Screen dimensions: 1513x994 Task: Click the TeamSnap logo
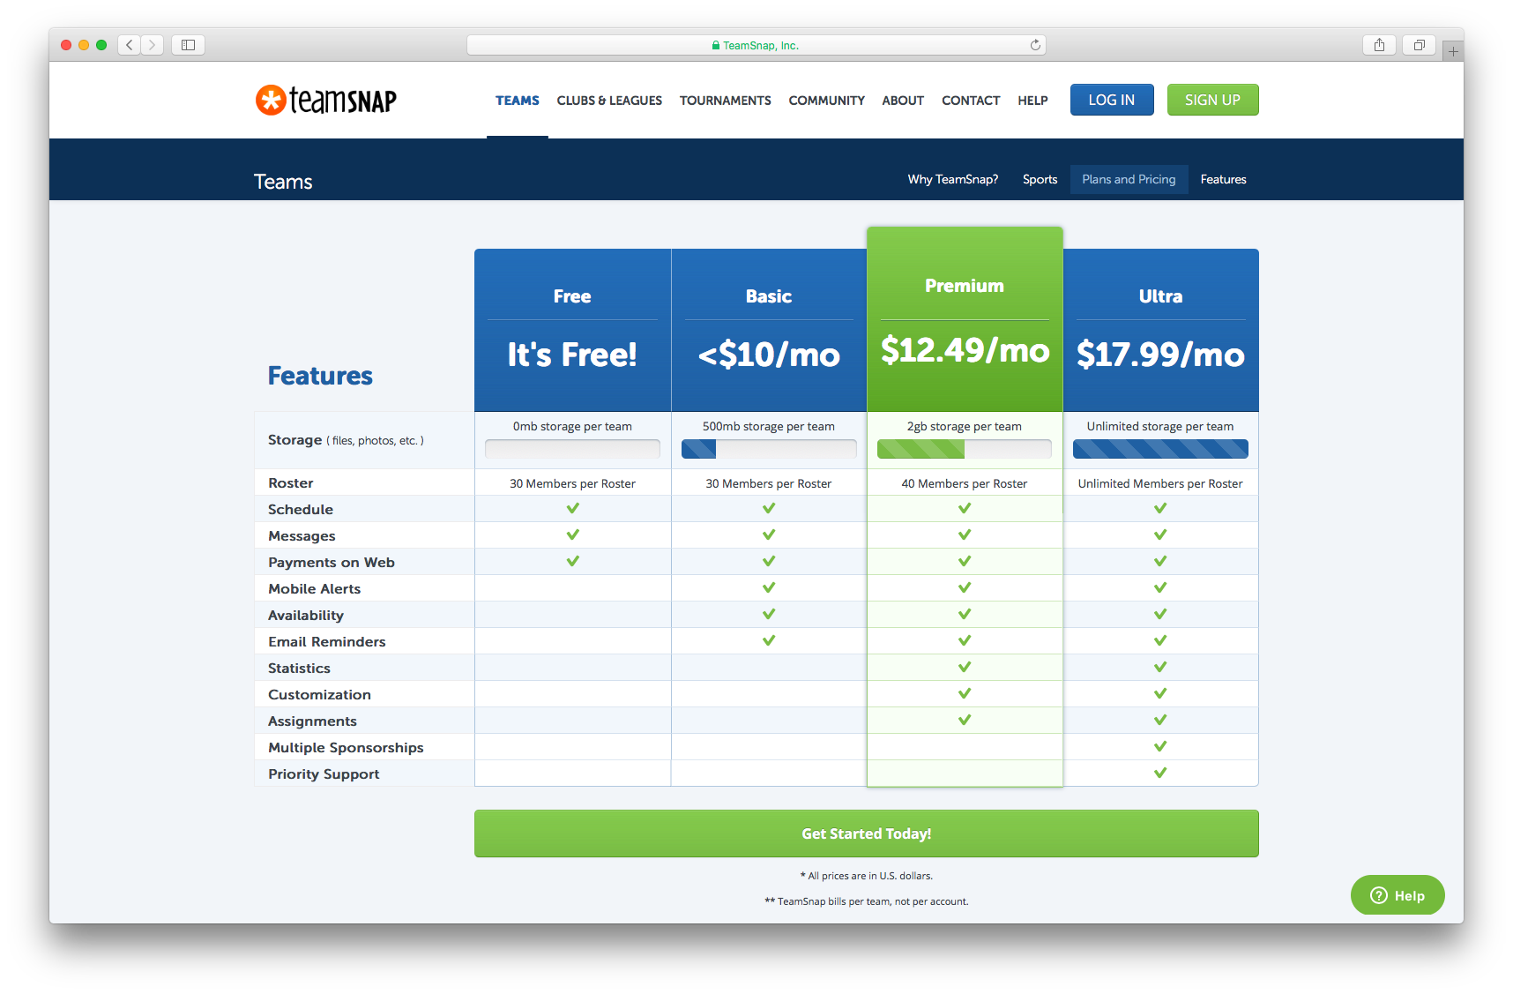(x=325, y=101)
